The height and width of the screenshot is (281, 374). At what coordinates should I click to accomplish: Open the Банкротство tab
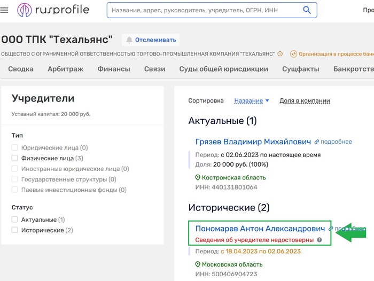(x=354, y=69)
